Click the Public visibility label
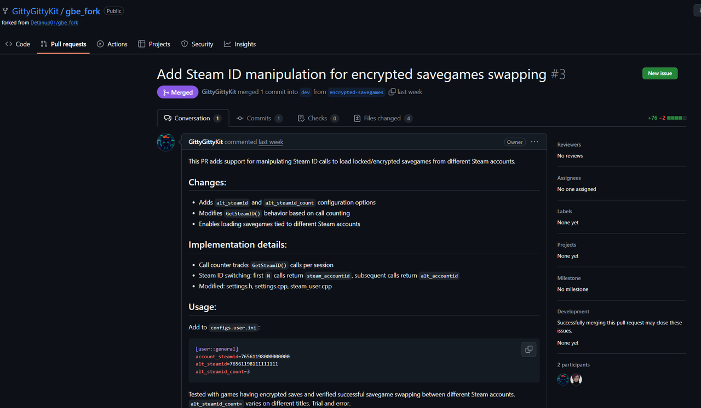Screen dimensions: 701x408 point(114,11)
